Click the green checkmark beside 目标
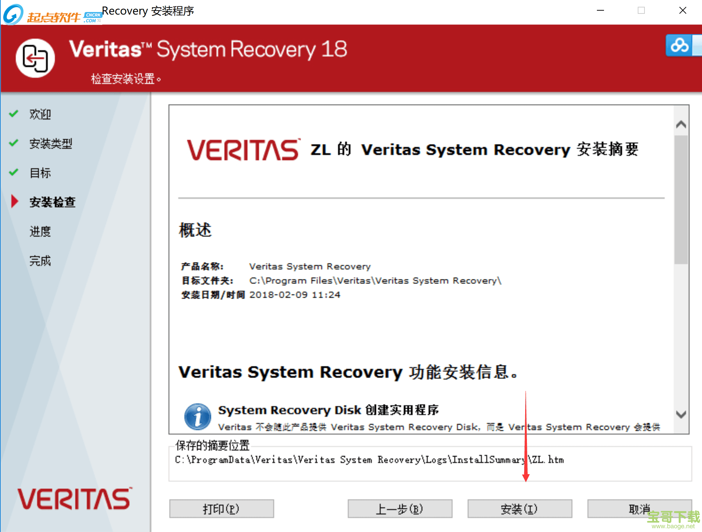This screenshot has height=532, width=702. [14, 172]
